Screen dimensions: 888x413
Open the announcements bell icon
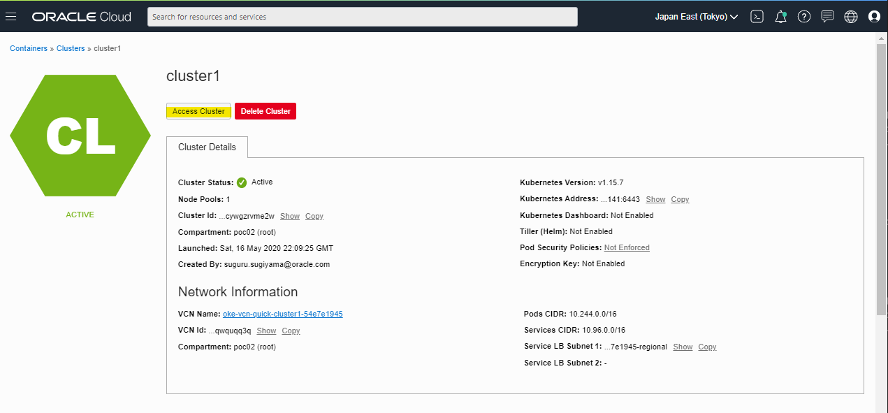pyautogui.click(x=781, y=17)
